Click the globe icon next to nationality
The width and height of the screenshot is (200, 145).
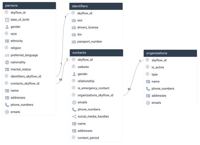pyautogui.click(x=7, y=62)
